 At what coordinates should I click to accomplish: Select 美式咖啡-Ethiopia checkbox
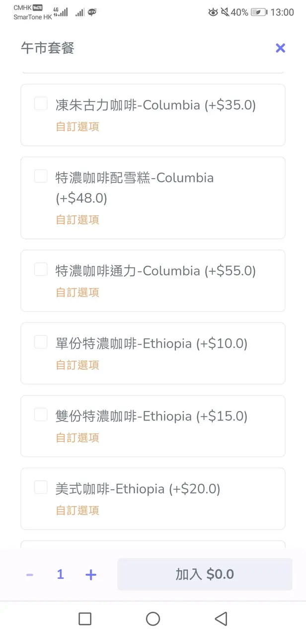point(41,487)
